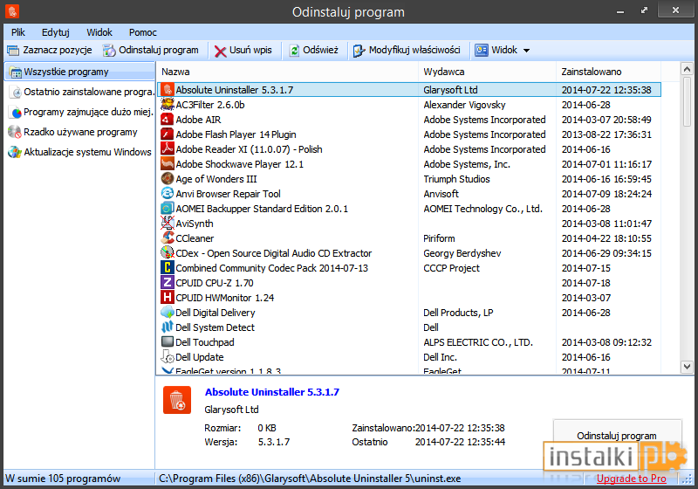Click the Upgrade to Pro link

point(631,479)
